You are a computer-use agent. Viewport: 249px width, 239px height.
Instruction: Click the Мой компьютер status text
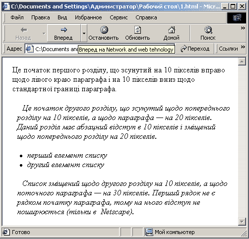[175, 232]
